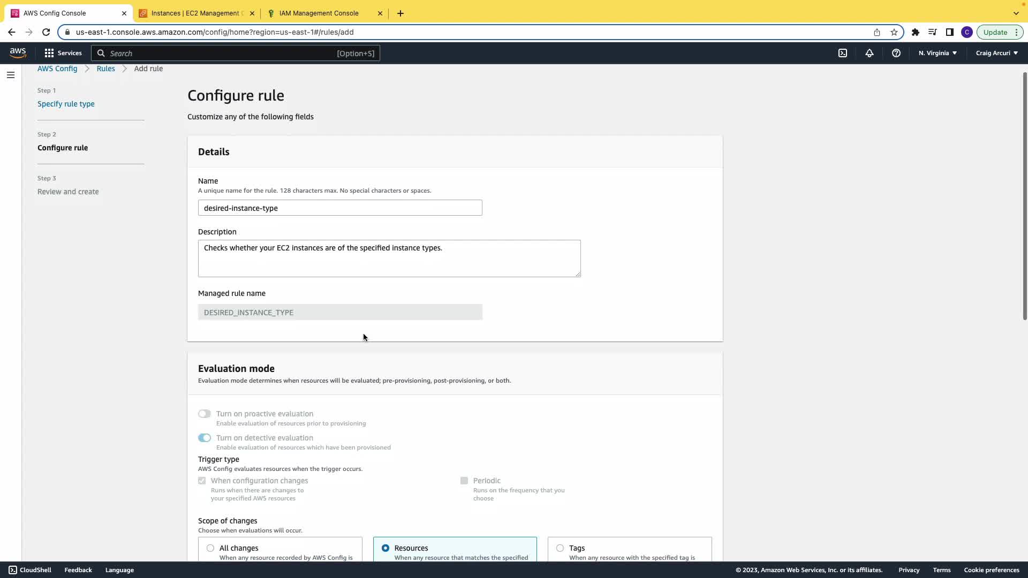Click the AWS logo home icon
1028x578 pixels.
(x=18, y=53)
